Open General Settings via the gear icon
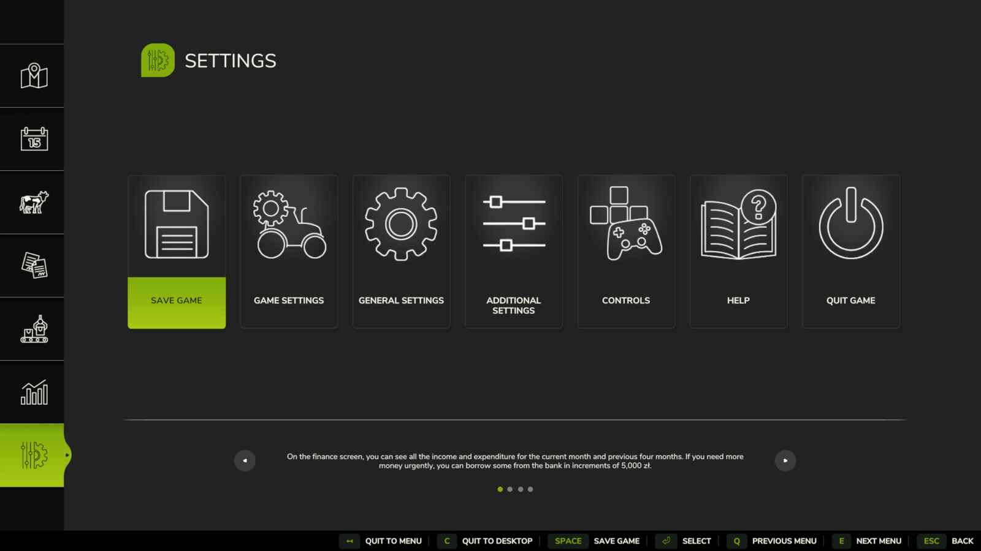981x551 pixels. coord(401,223)
